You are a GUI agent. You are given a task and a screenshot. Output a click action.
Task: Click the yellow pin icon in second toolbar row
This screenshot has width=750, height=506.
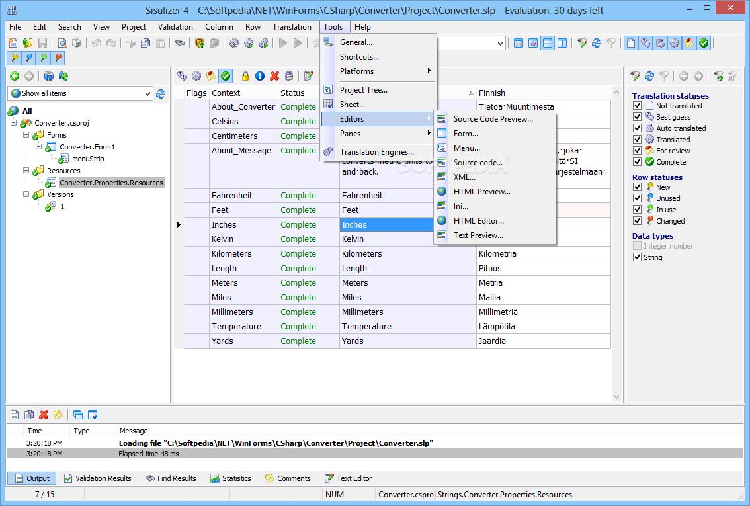point(14,58)
